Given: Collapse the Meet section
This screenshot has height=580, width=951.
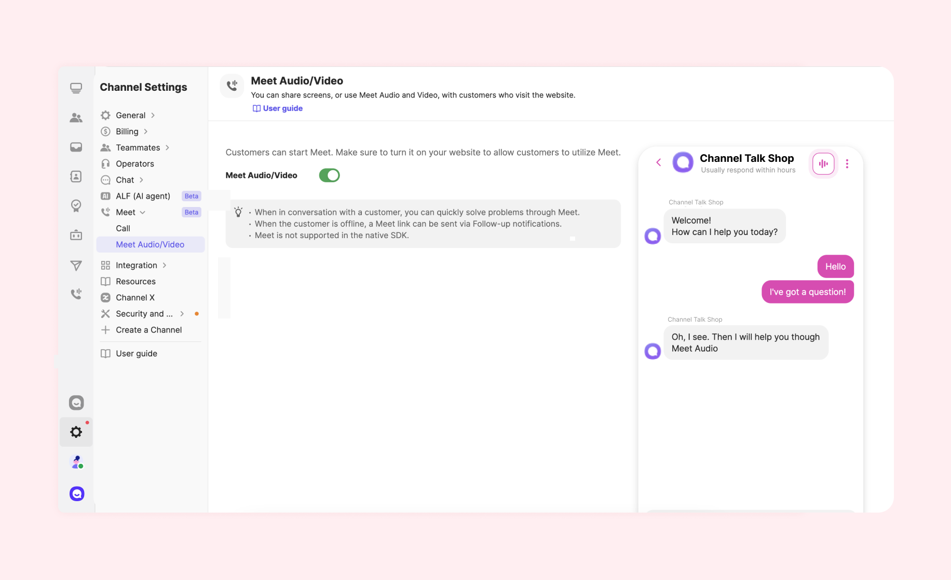Looking at the screenshot, I should pos(143,212).
